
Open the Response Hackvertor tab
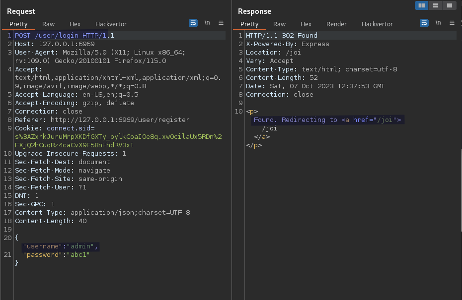pyautogui.click(x=377, y=24)
